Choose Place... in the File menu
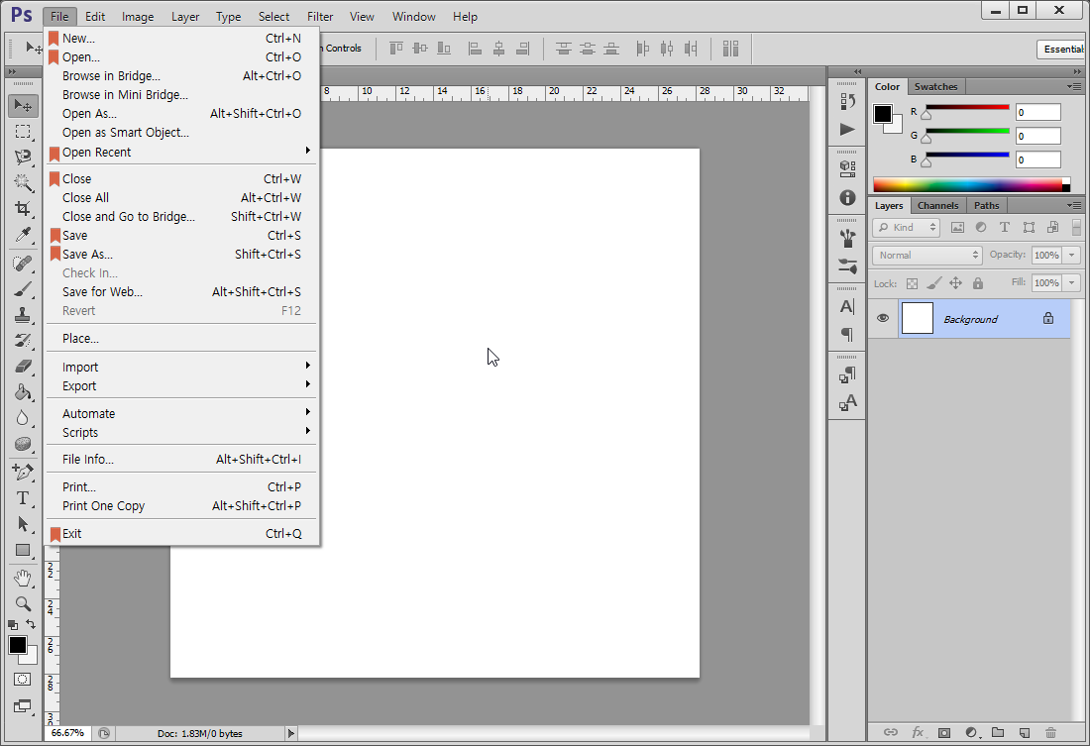Screen dimensions: 1090x746 click(182, 339)
